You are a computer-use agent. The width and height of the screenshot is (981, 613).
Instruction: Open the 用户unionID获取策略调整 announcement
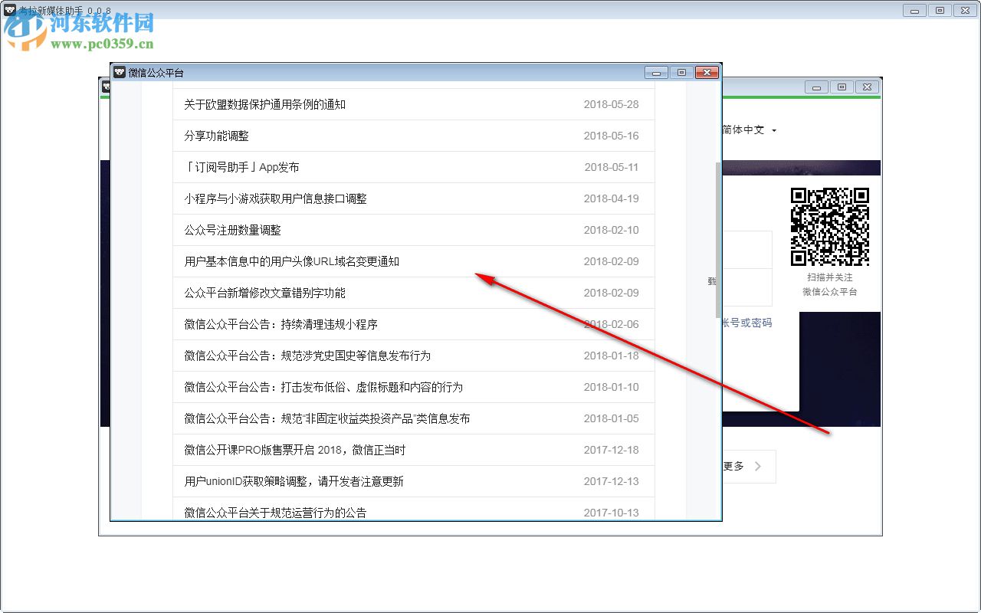294,481
